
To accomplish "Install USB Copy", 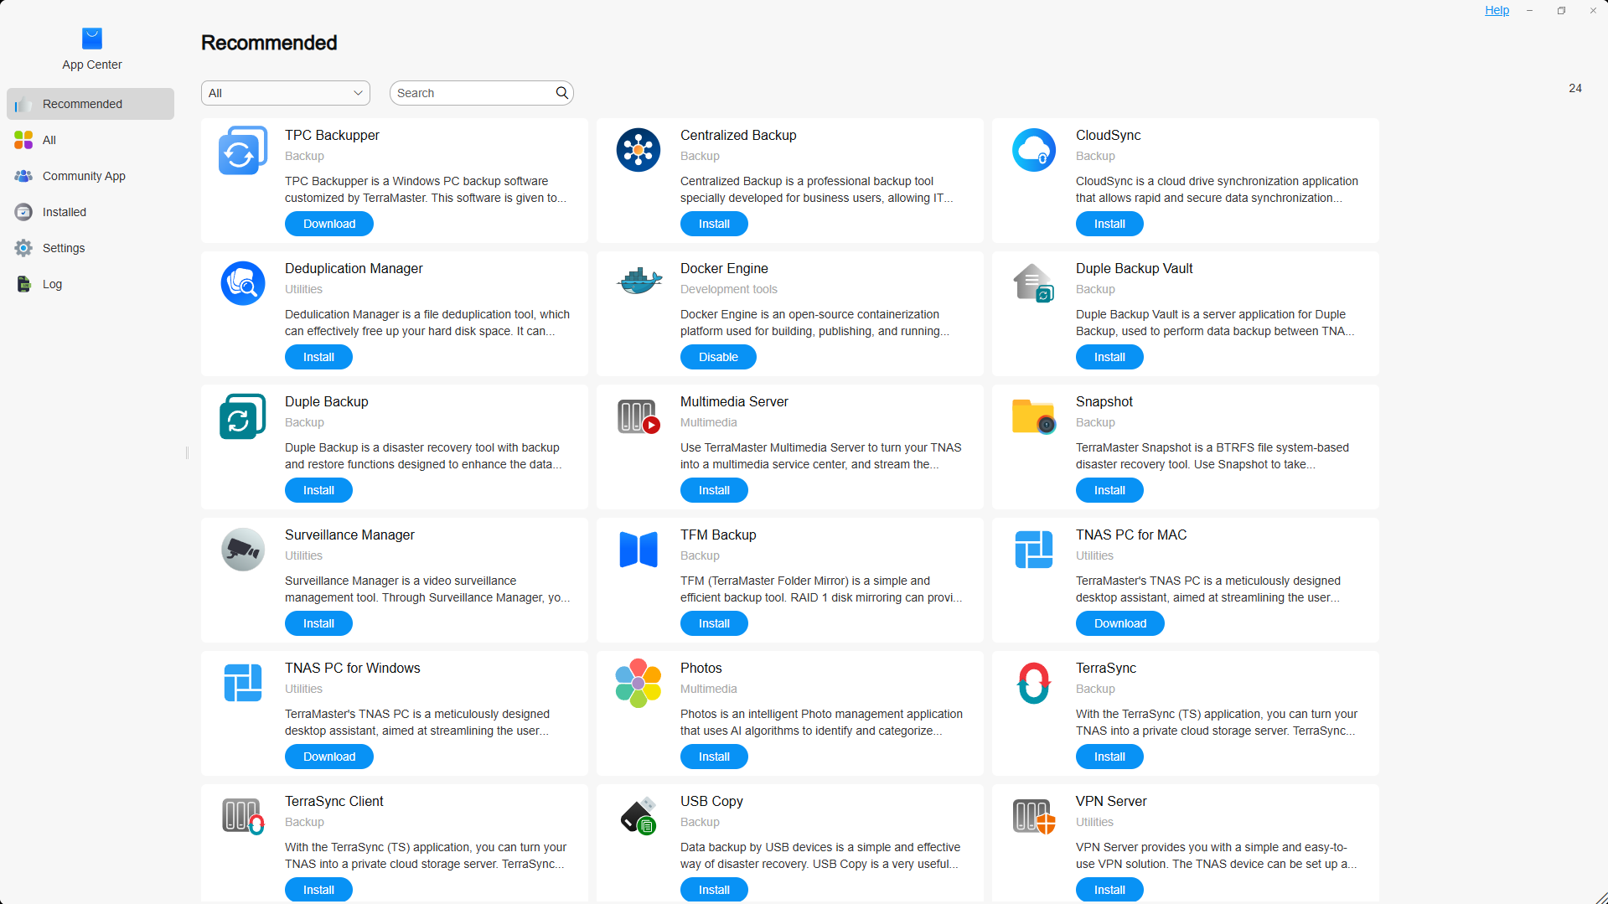I will coord(714,890).
